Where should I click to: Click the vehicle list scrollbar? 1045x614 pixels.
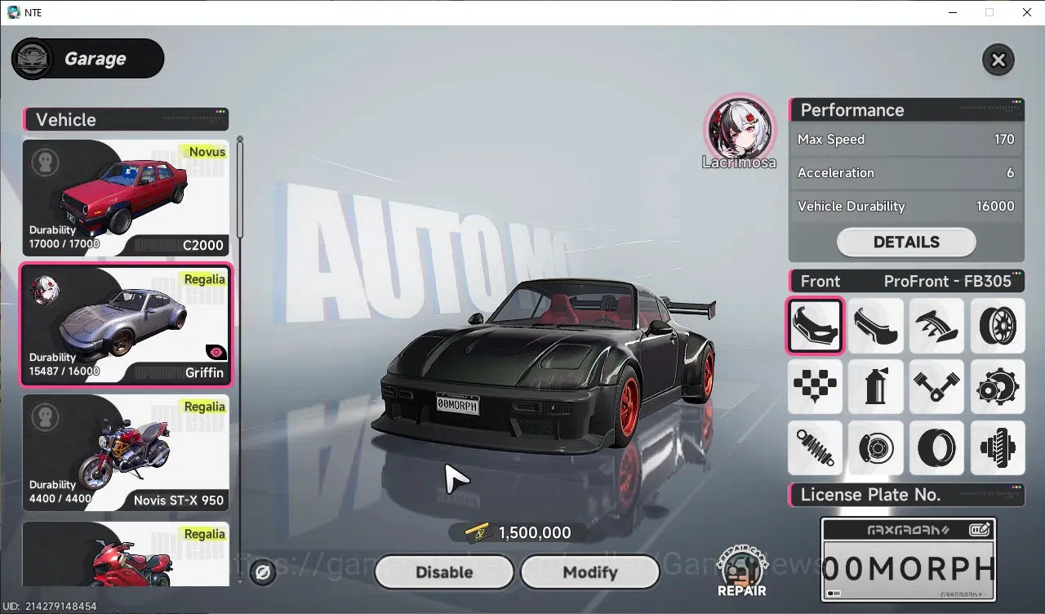pyautogui.click(x=240, y=187)
